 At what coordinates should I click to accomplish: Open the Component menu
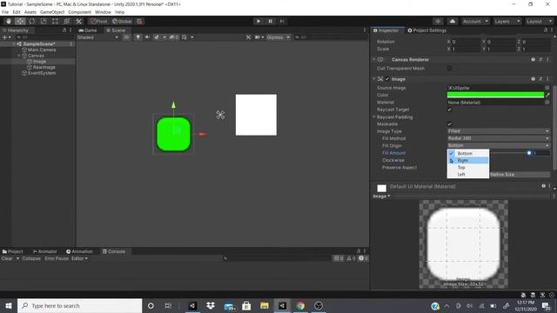coord(79,12)
